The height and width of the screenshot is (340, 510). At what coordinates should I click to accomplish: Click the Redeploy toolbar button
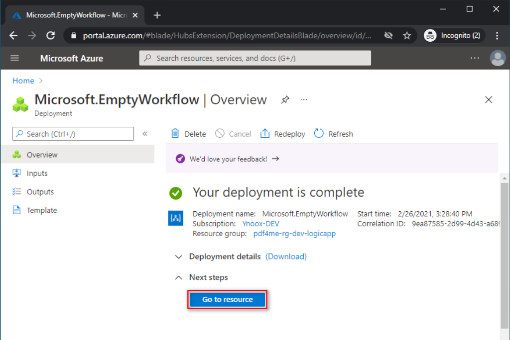pyautogui.click(x=283, y=134)
